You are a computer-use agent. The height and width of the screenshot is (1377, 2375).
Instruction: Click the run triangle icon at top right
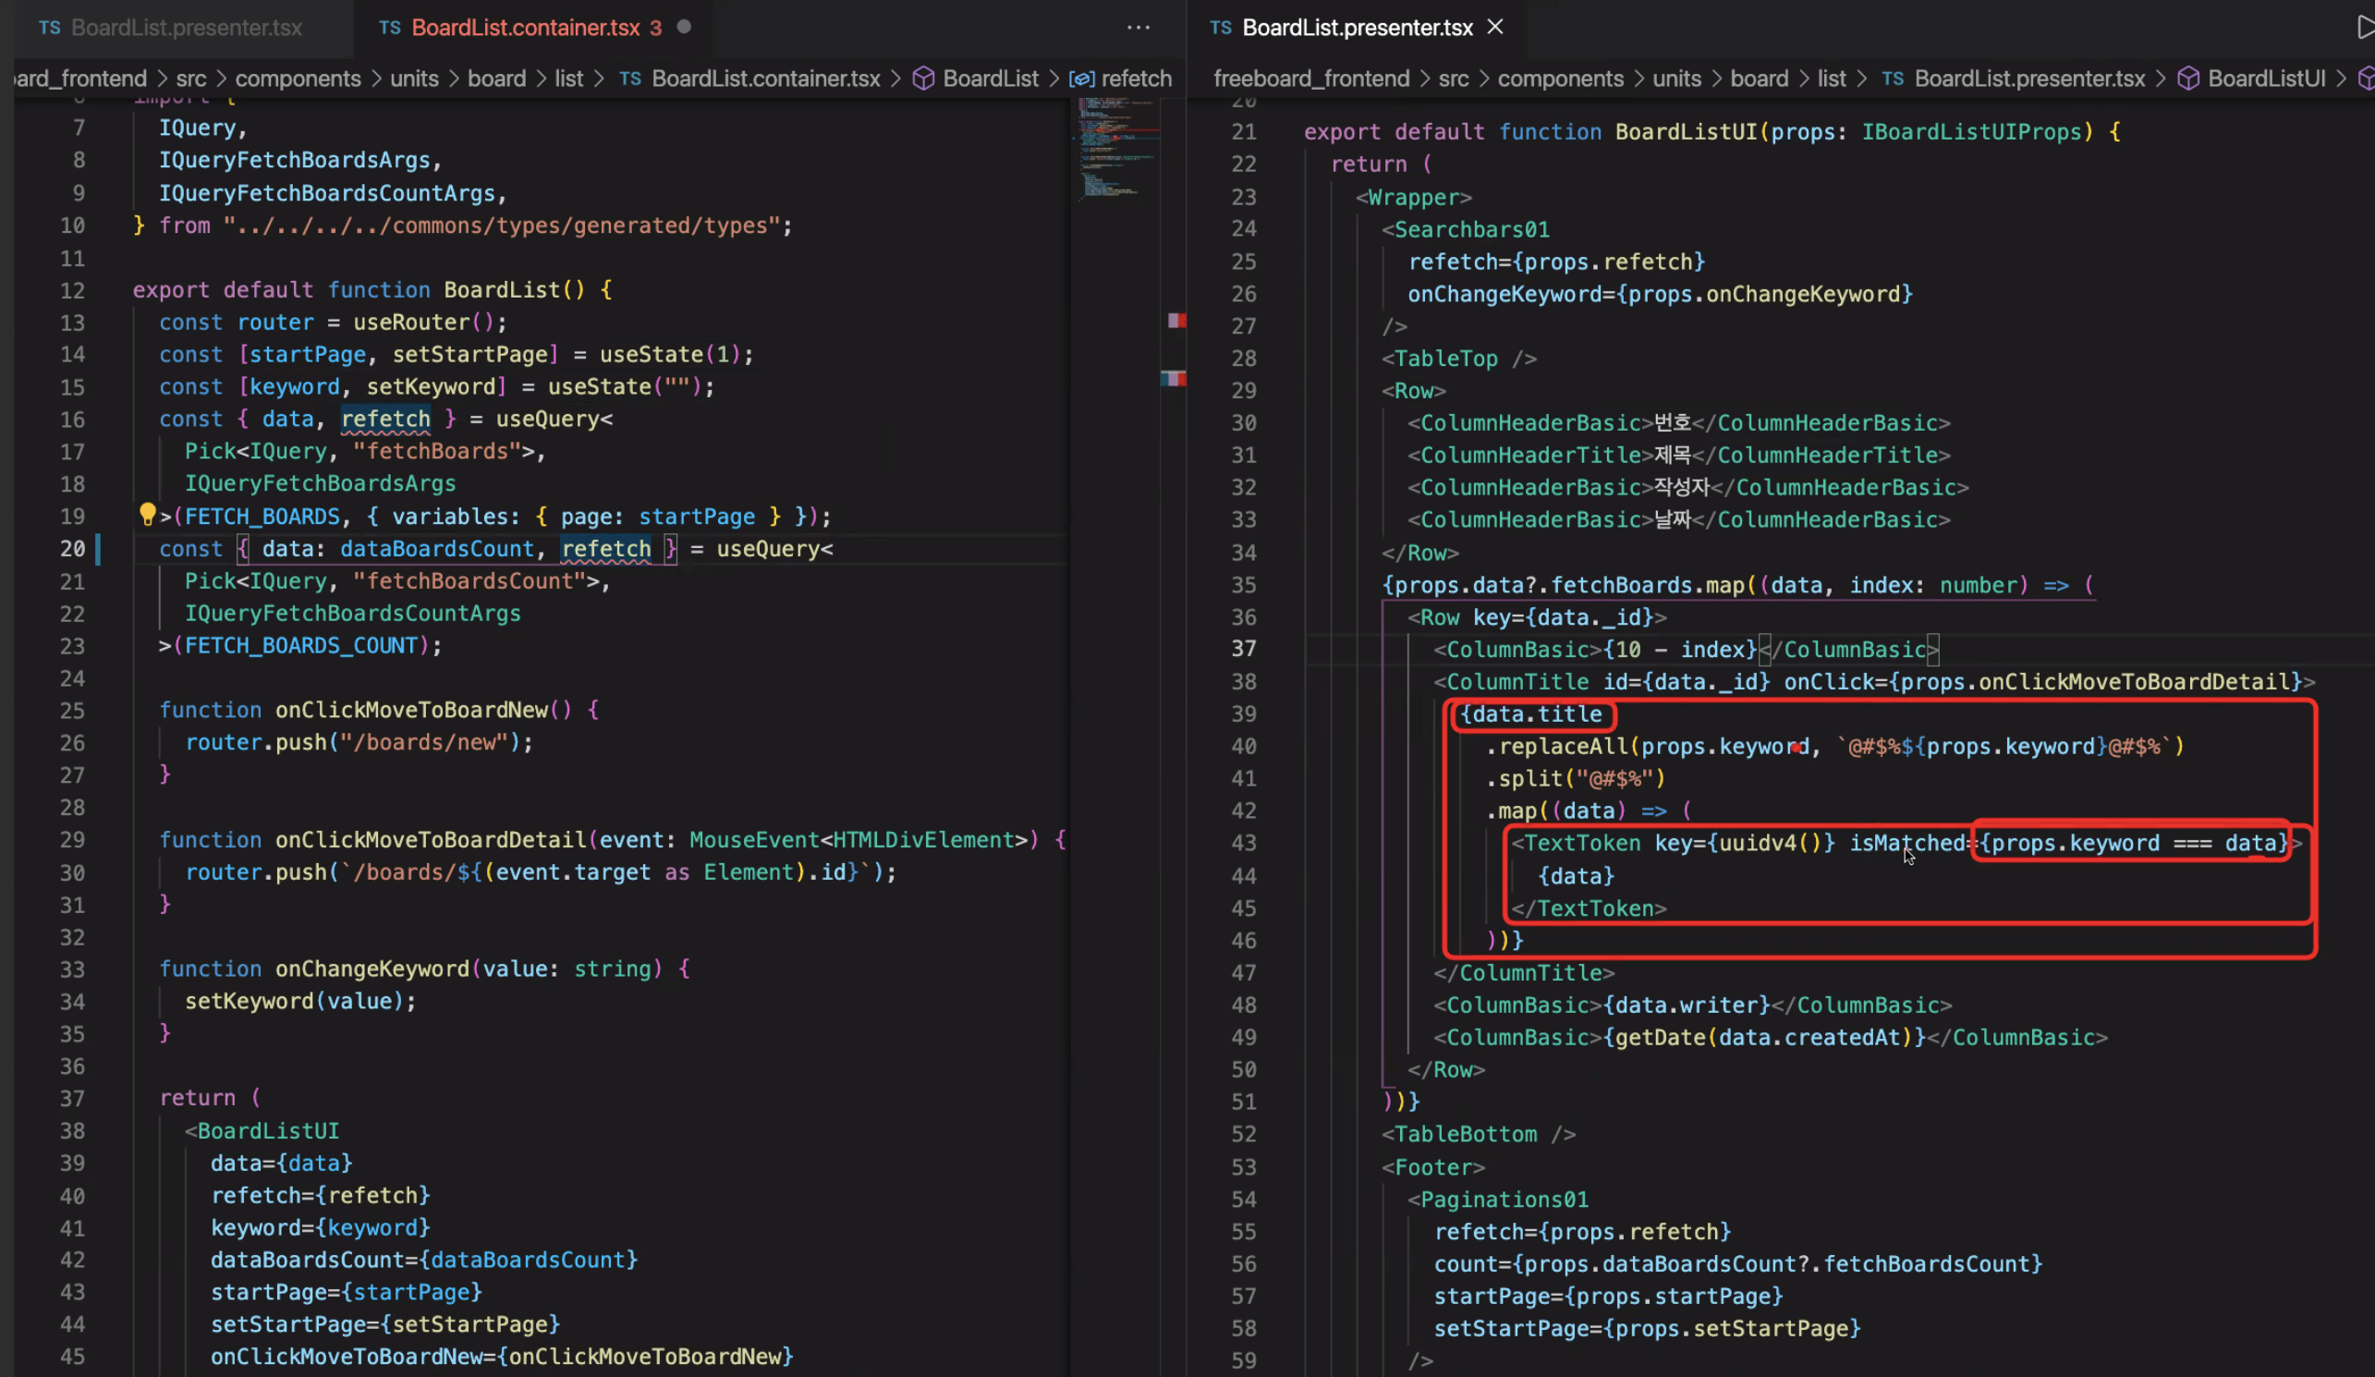pos(2364,28)
